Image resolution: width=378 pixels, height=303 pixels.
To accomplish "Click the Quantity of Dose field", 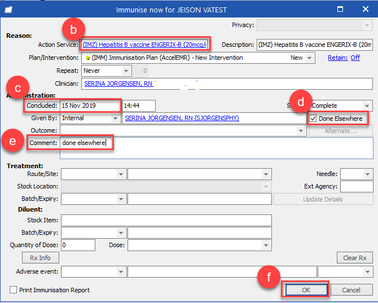I will point(78,245).
